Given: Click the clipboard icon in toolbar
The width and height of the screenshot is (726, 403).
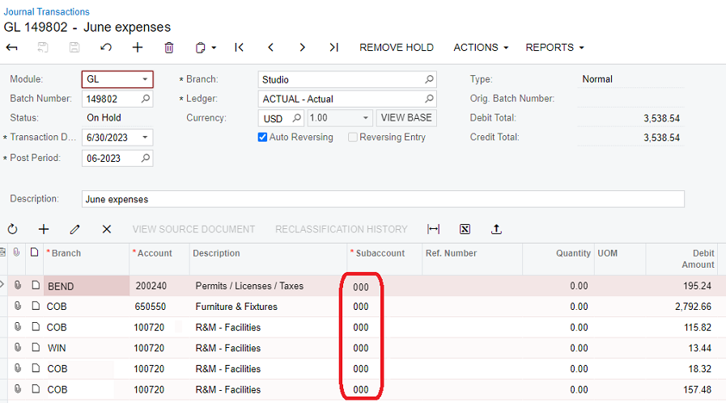Looking at the screenshot, I should pos(200,48).
